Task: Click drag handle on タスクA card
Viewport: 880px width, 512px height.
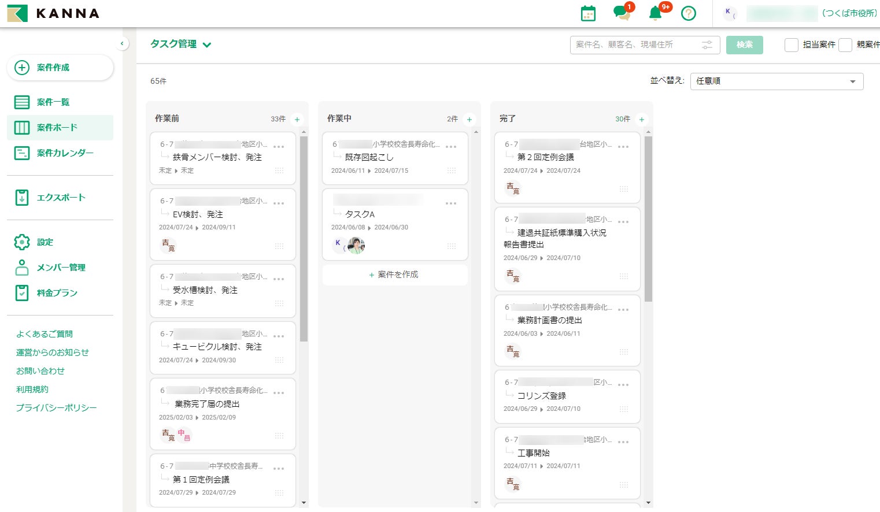Action: (452, 246)
